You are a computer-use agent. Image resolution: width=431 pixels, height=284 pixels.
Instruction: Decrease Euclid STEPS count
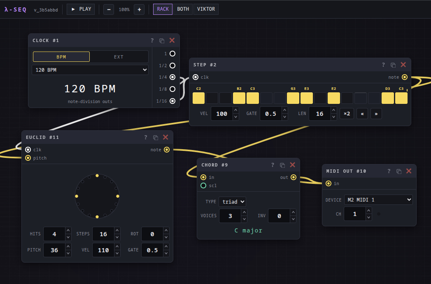[x=117, y=237]
